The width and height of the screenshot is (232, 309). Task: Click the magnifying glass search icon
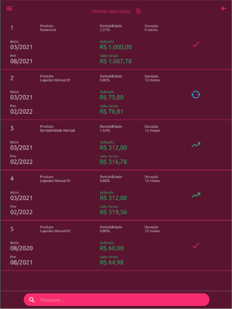coord(31,300)
